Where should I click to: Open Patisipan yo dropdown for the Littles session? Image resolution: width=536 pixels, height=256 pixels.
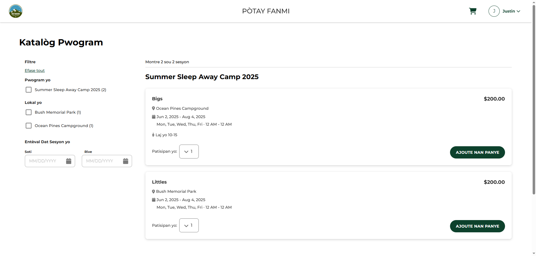pyautogui.click(x=189, y=225)
